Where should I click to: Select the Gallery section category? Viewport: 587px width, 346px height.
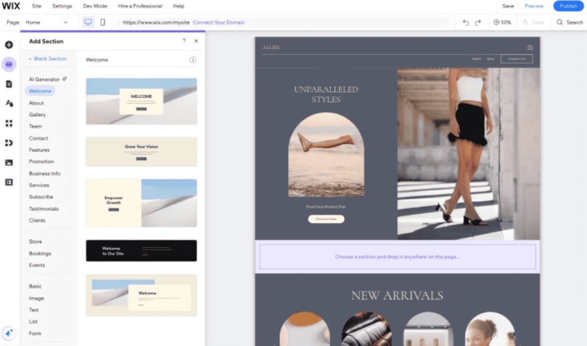(x=37, y=115)
